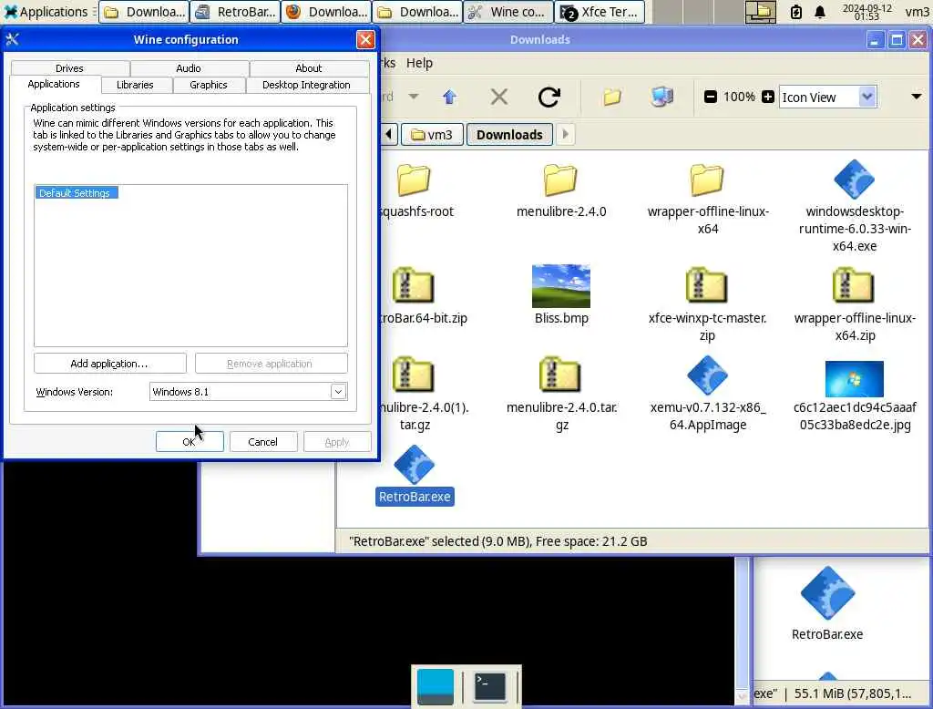The width and height of the screenshot is (933, 709).
Task: Switch to the RetroBar taskbar window
Action: point(236,12)
